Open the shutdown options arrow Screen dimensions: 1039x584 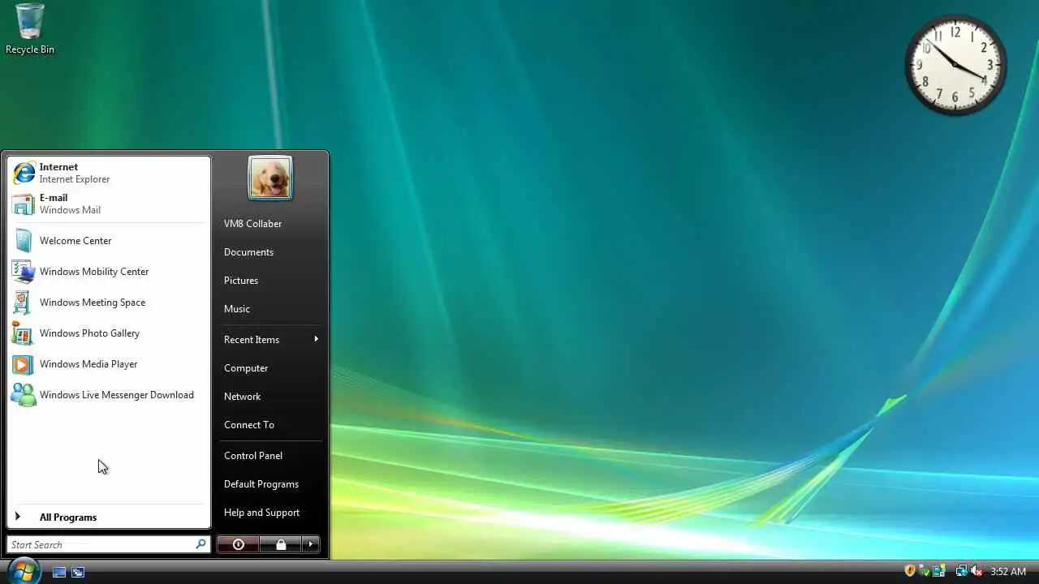coord(311,544)
